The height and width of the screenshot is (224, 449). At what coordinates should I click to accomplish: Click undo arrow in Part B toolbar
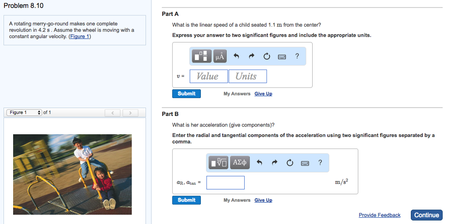point(260,163)
